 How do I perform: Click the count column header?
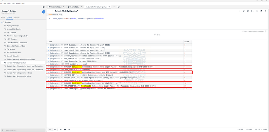(188, 42)
